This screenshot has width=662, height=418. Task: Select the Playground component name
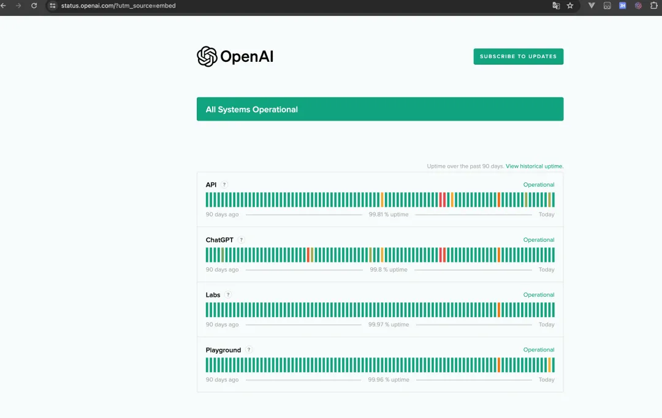[223, 350]
